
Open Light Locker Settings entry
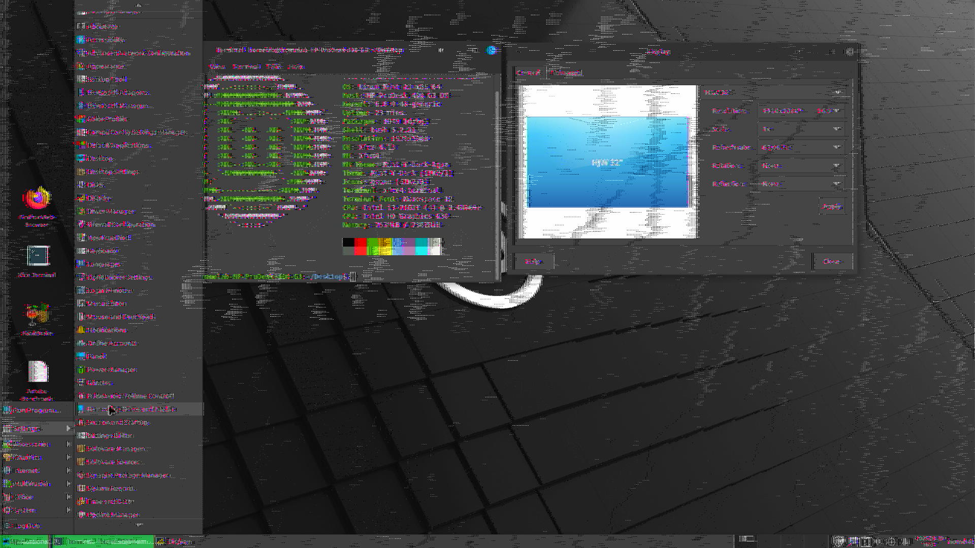click(138, 277)
